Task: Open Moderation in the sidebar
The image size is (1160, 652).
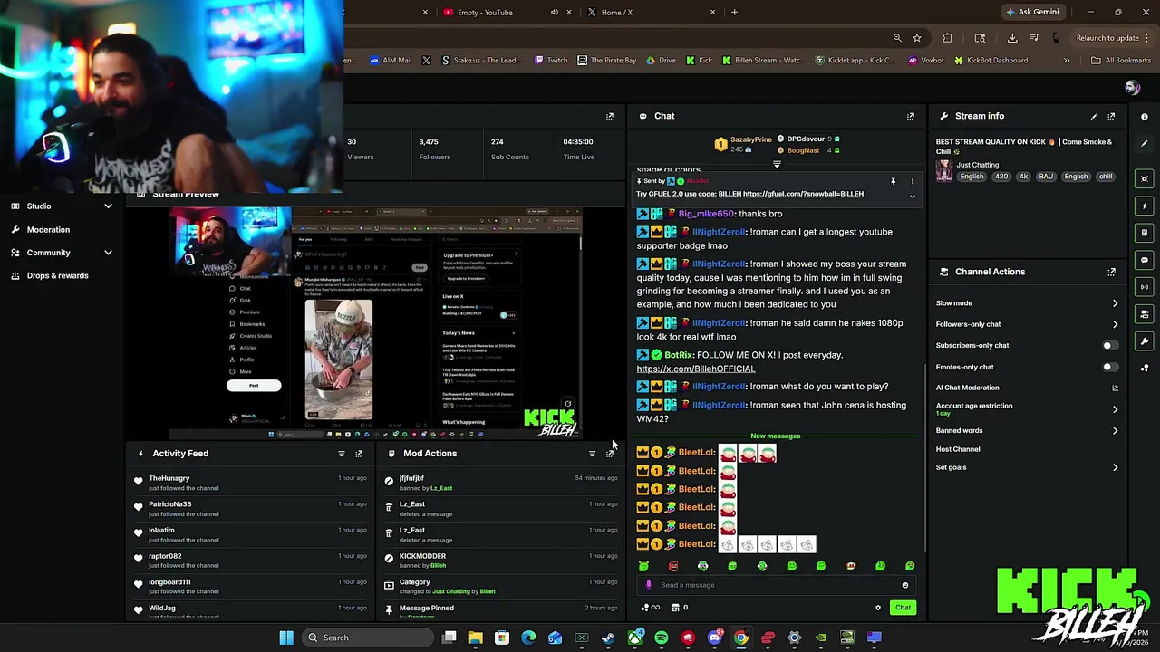Action: (x=48, y=230)
